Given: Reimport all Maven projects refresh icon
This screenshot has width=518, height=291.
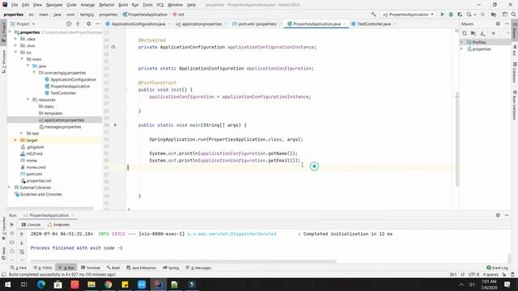Looking at the screenshot, I should click(465, 33).
